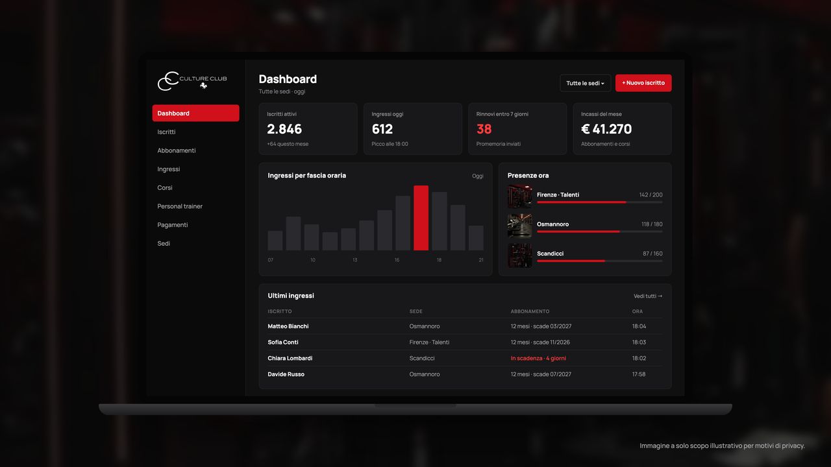Click '12 mesi · scade 03/2027' cell
Image resolution: width=831 pixels, height=467 pixels.
coord(541,326)
